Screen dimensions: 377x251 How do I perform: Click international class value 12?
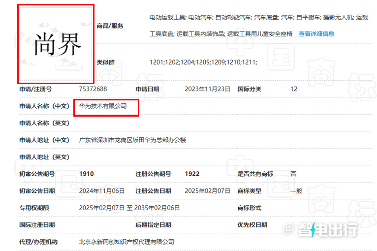pyautogui.click(x=294, y=89)
